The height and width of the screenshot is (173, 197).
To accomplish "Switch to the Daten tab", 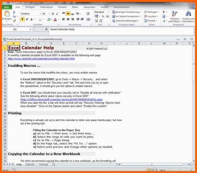I will (x=75, y=7).
